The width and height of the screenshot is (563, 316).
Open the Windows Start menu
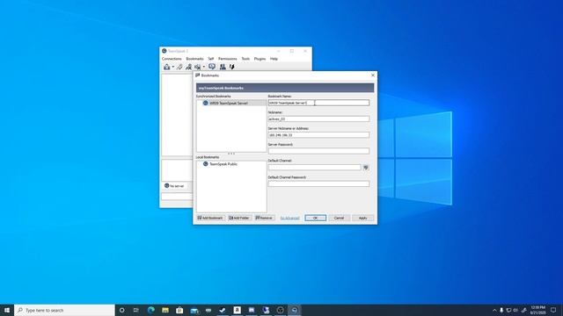click(7, 310)
